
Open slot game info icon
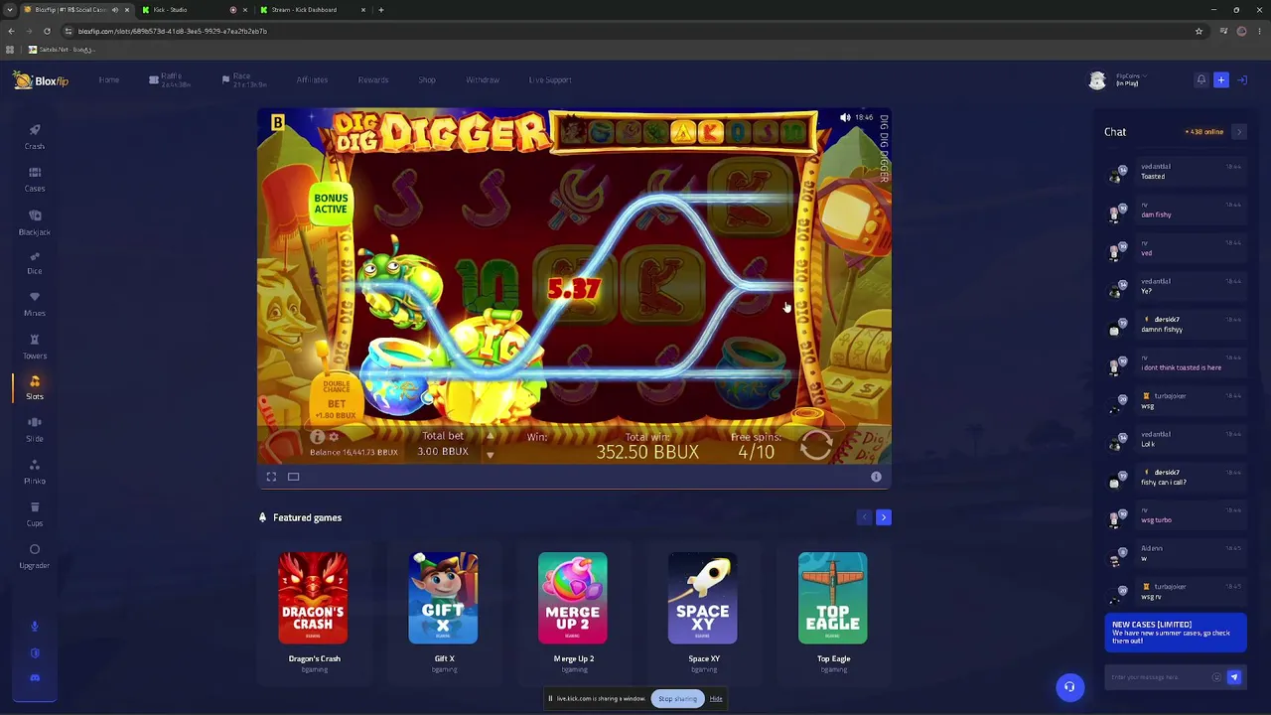click(318, 437)
